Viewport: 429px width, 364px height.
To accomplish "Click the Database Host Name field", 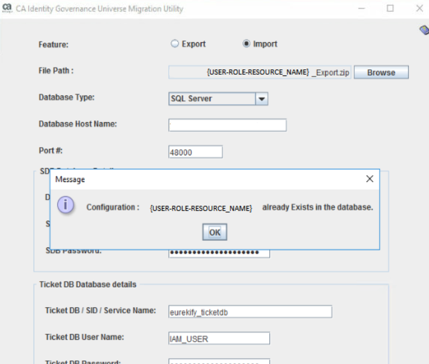I will click(227, 125).
